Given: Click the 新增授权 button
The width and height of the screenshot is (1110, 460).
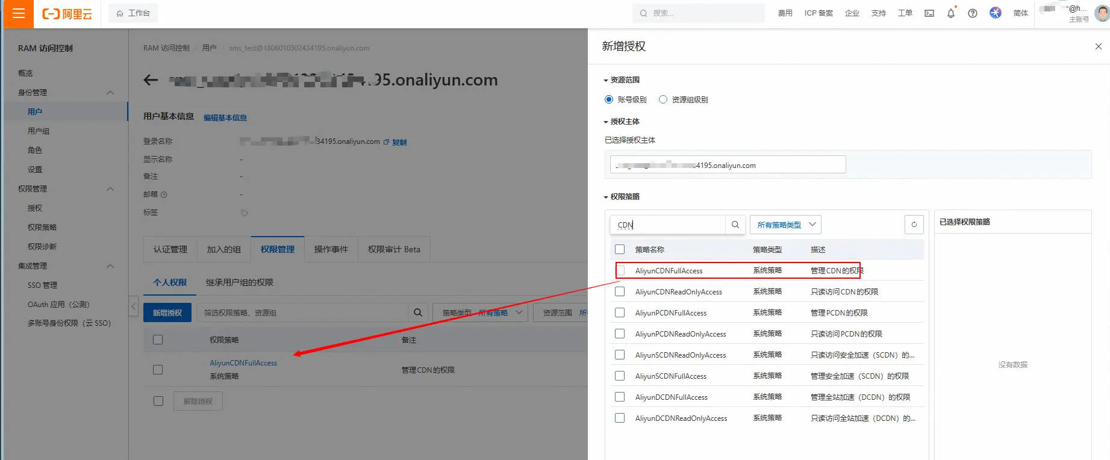Looking at the screenshot, I should tap(167, 312).
